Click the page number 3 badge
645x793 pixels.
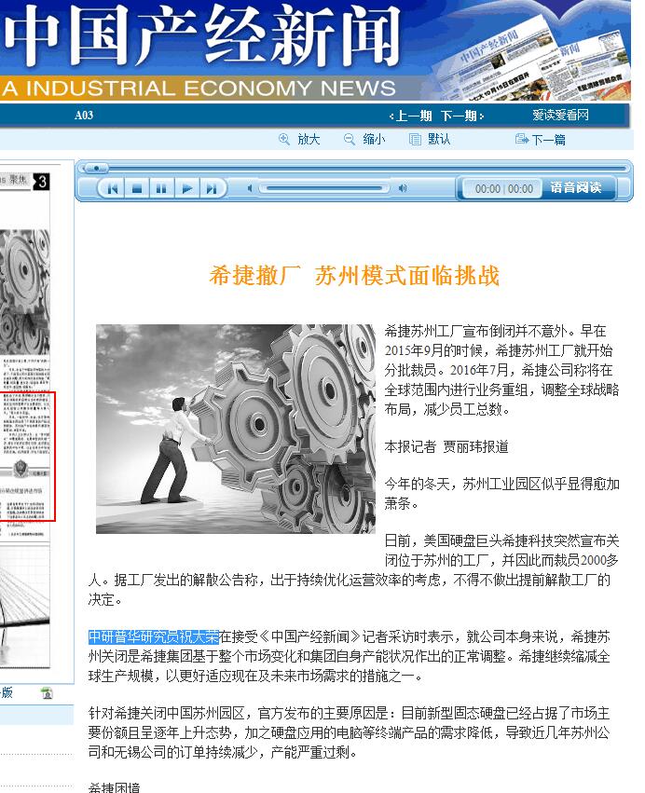42,182
